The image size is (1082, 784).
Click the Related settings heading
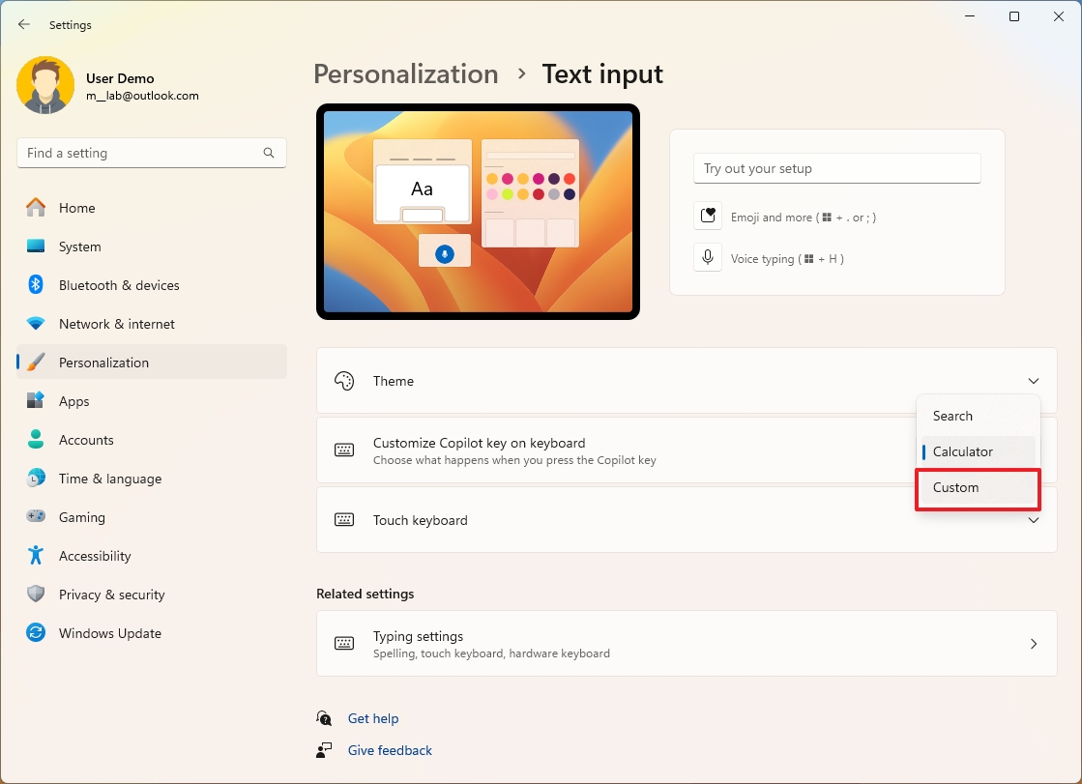tap(366, 594)
